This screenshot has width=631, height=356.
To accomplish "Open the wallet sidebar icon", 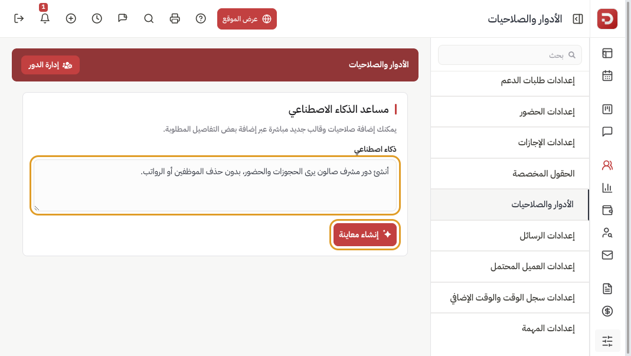I will [x=607, y=210].
